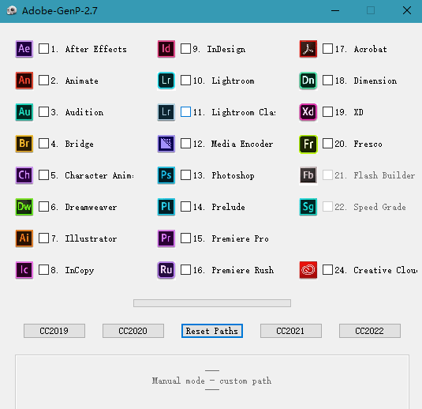Click the Photoshop Ps icon
Screen dimensions: 422x409
click(x=166, y=175)
